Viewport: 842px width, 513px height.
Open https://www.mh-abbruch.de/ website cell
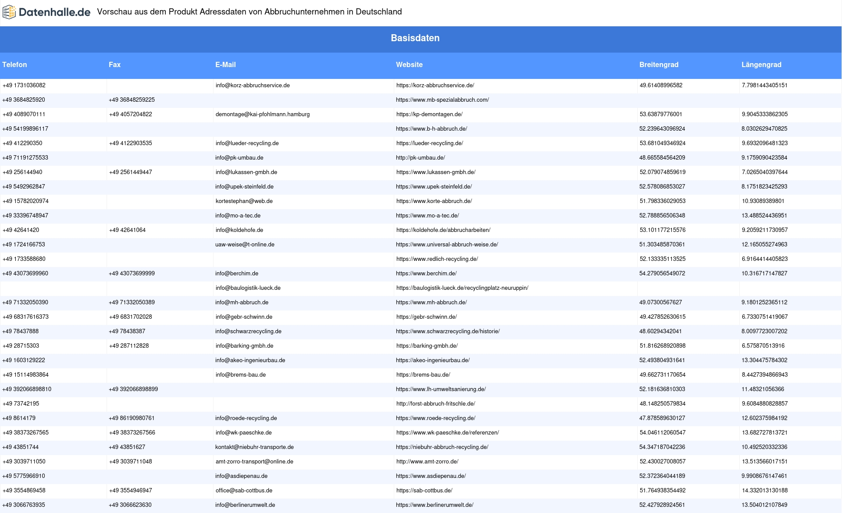pyautogui.click(x=432, y=303)
